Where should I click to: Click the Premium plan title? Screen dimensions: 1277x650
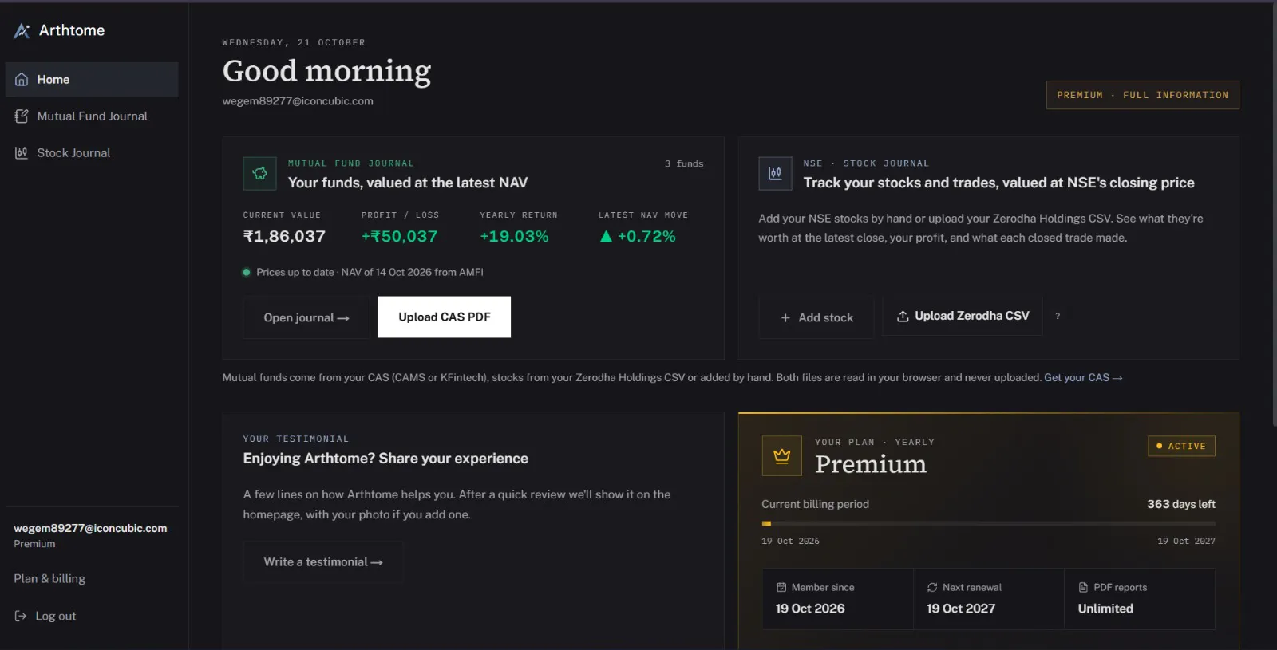point(871,464)
